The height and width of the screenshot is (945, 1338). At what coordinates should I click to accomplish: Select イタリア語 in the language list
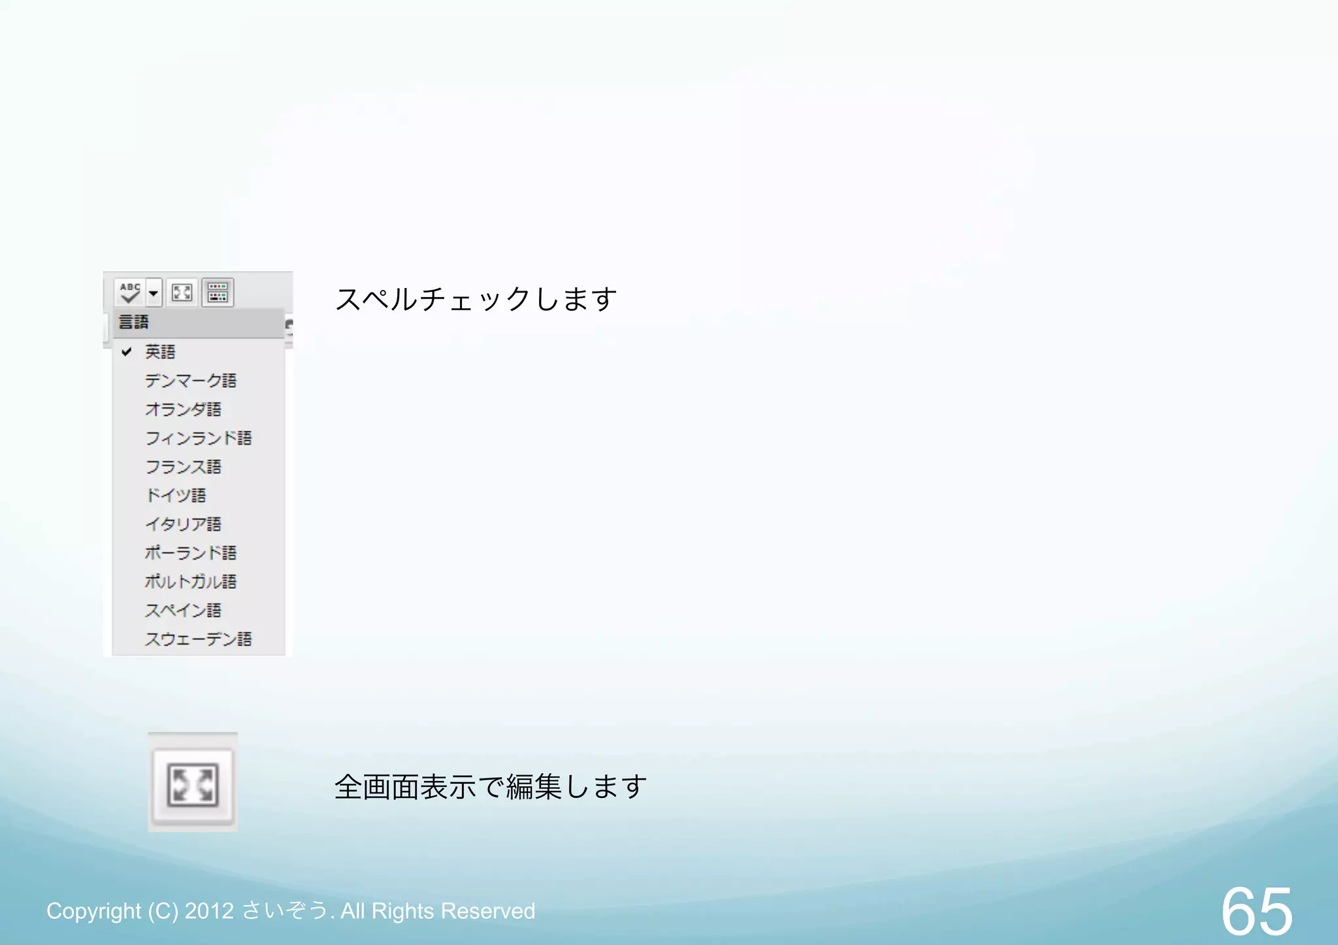tap(199, 524)
